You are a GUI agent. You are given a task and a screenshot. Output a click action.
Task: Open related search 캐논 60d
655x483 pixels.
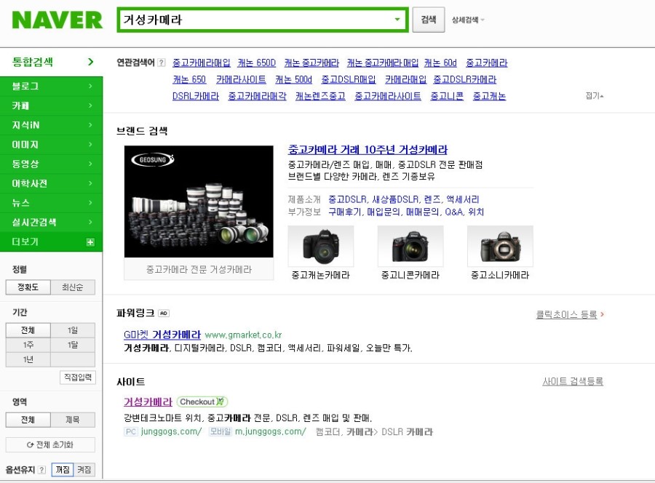coord(440,63)
